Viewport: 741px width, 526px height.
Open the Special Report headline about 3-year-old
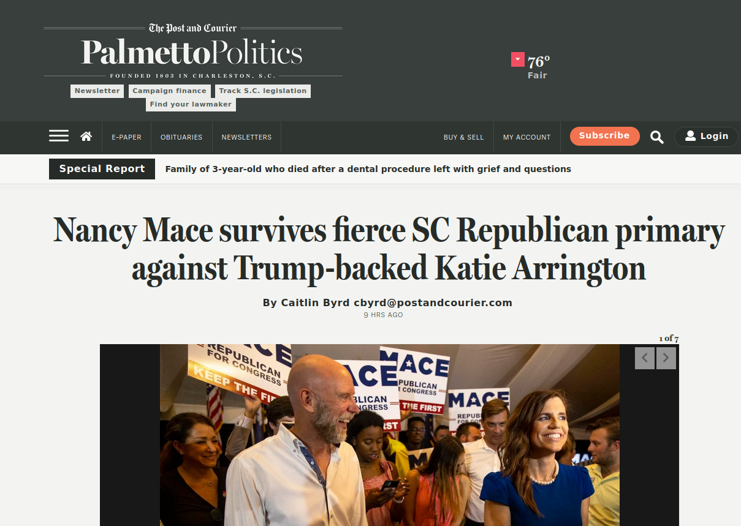click(x=368, y=169)
